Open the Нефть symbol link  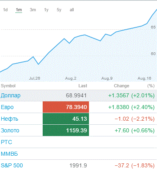click(x=9, y=119)
